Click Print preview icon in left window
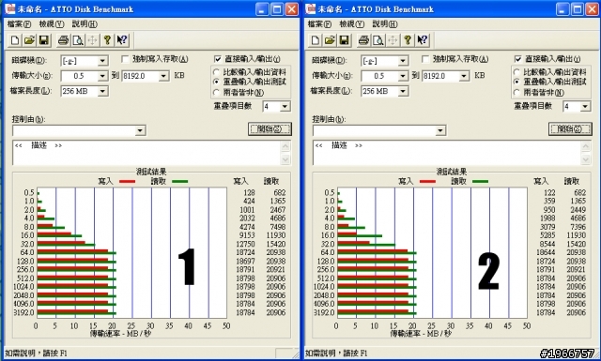This screenshot has height=361, width=601. pos(78,39)
